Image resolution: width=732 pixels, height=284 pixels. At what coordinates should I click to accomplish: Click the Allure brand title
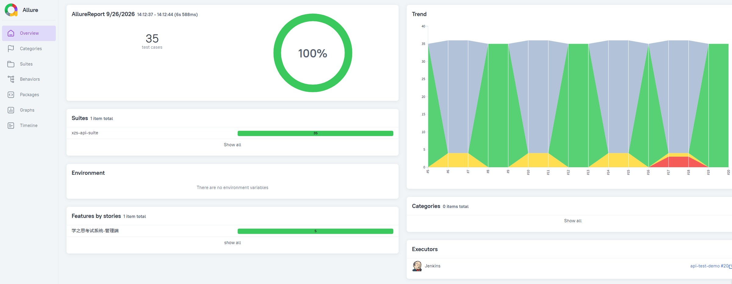click(30, 10)
